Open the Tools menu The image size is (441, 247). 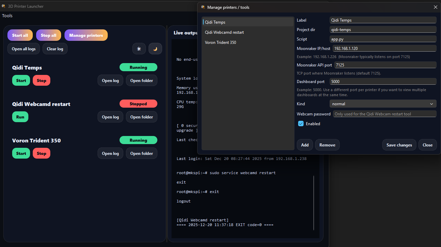click(x=7, y=16)
